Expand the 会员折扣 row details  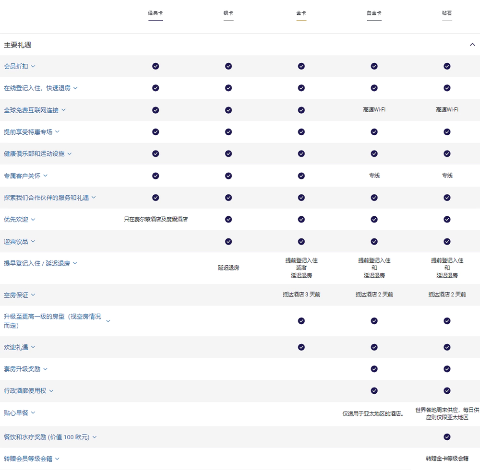[33, 66]
